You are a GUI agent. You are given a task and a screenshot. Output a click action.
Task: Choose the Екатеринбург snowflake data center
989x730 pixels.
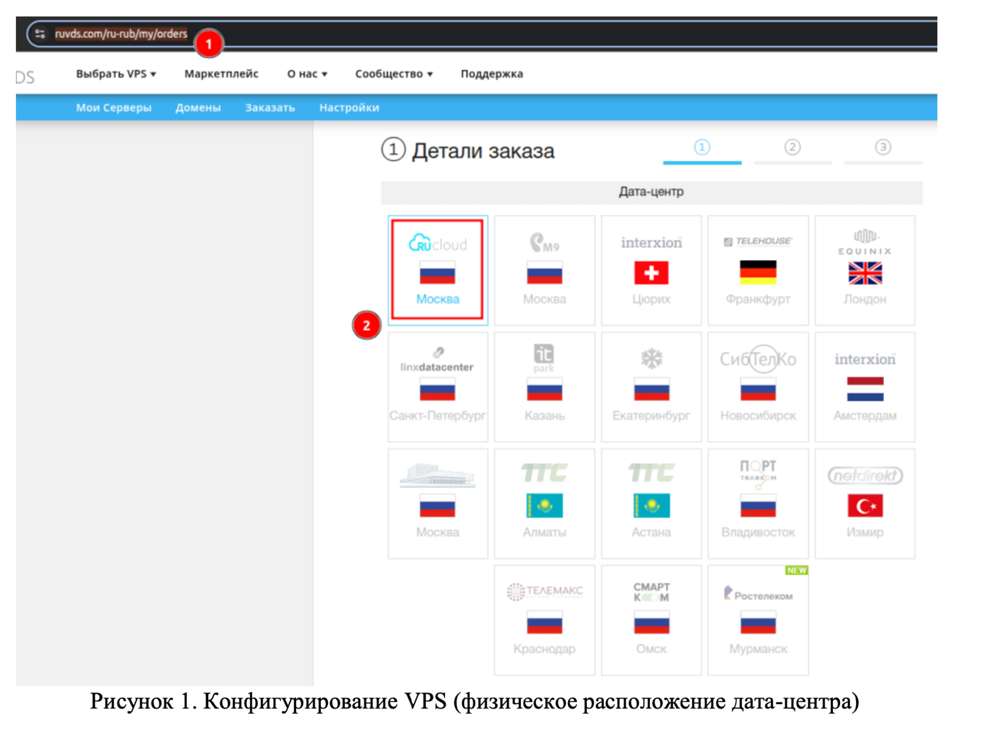[651, 386]
